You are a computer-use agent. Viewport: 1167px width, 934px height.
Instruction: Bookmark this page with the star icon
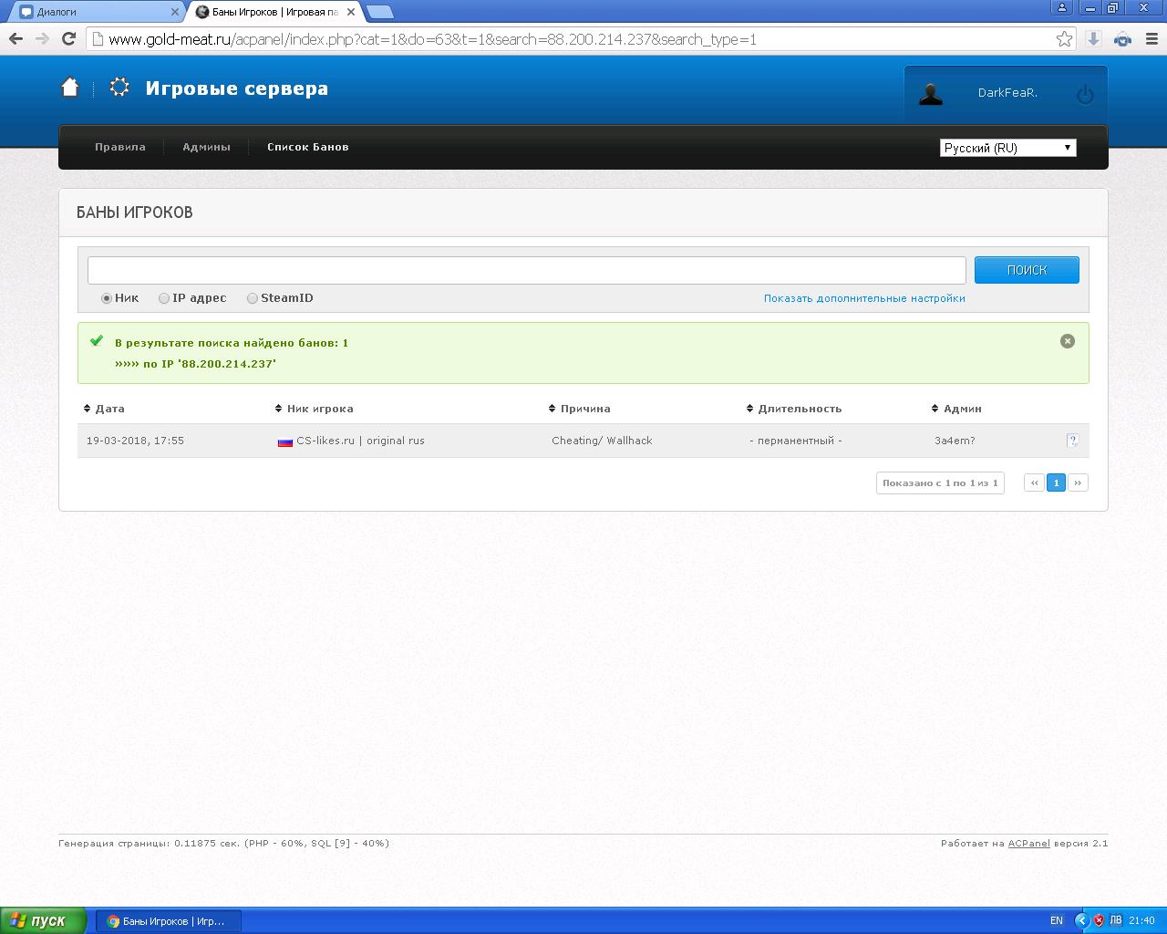click(x=1064, y=38)
